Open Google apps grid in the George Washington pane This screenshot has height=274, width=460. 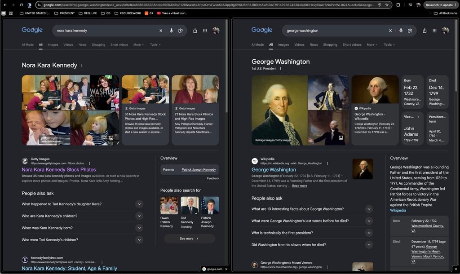[434, 31]
